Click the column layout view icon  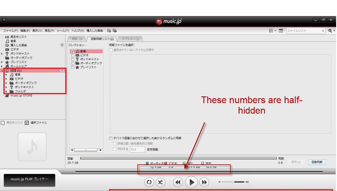(281, 31)
